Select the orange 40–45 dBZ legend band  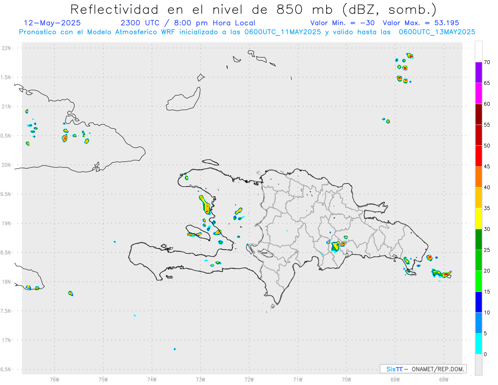478,177
